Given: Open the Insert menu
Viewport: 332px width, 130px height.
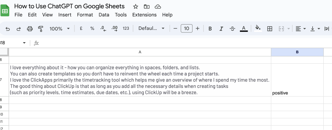Looking at the screenshot, I should (x=65, y=15).
